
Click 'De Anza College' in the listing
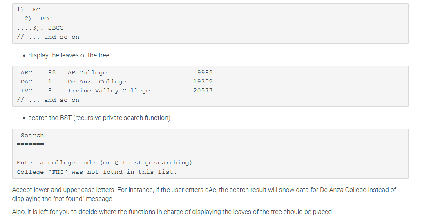[x=97, y=82]
